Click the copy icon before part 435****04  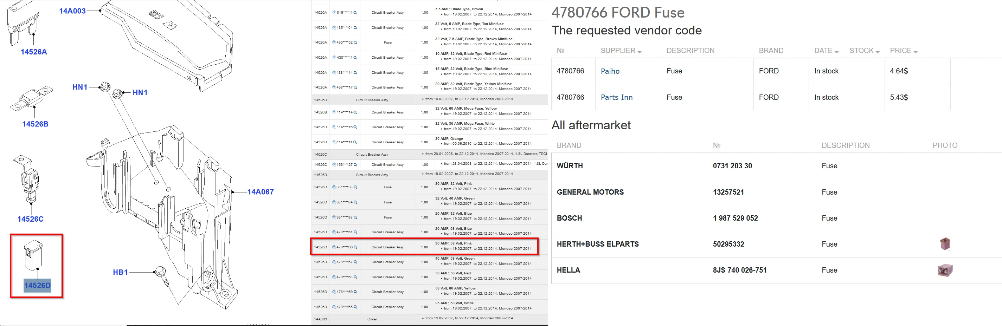coord(334,28)
